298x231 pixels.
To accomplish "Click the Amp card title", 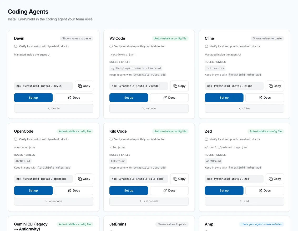I will point(209,224).
